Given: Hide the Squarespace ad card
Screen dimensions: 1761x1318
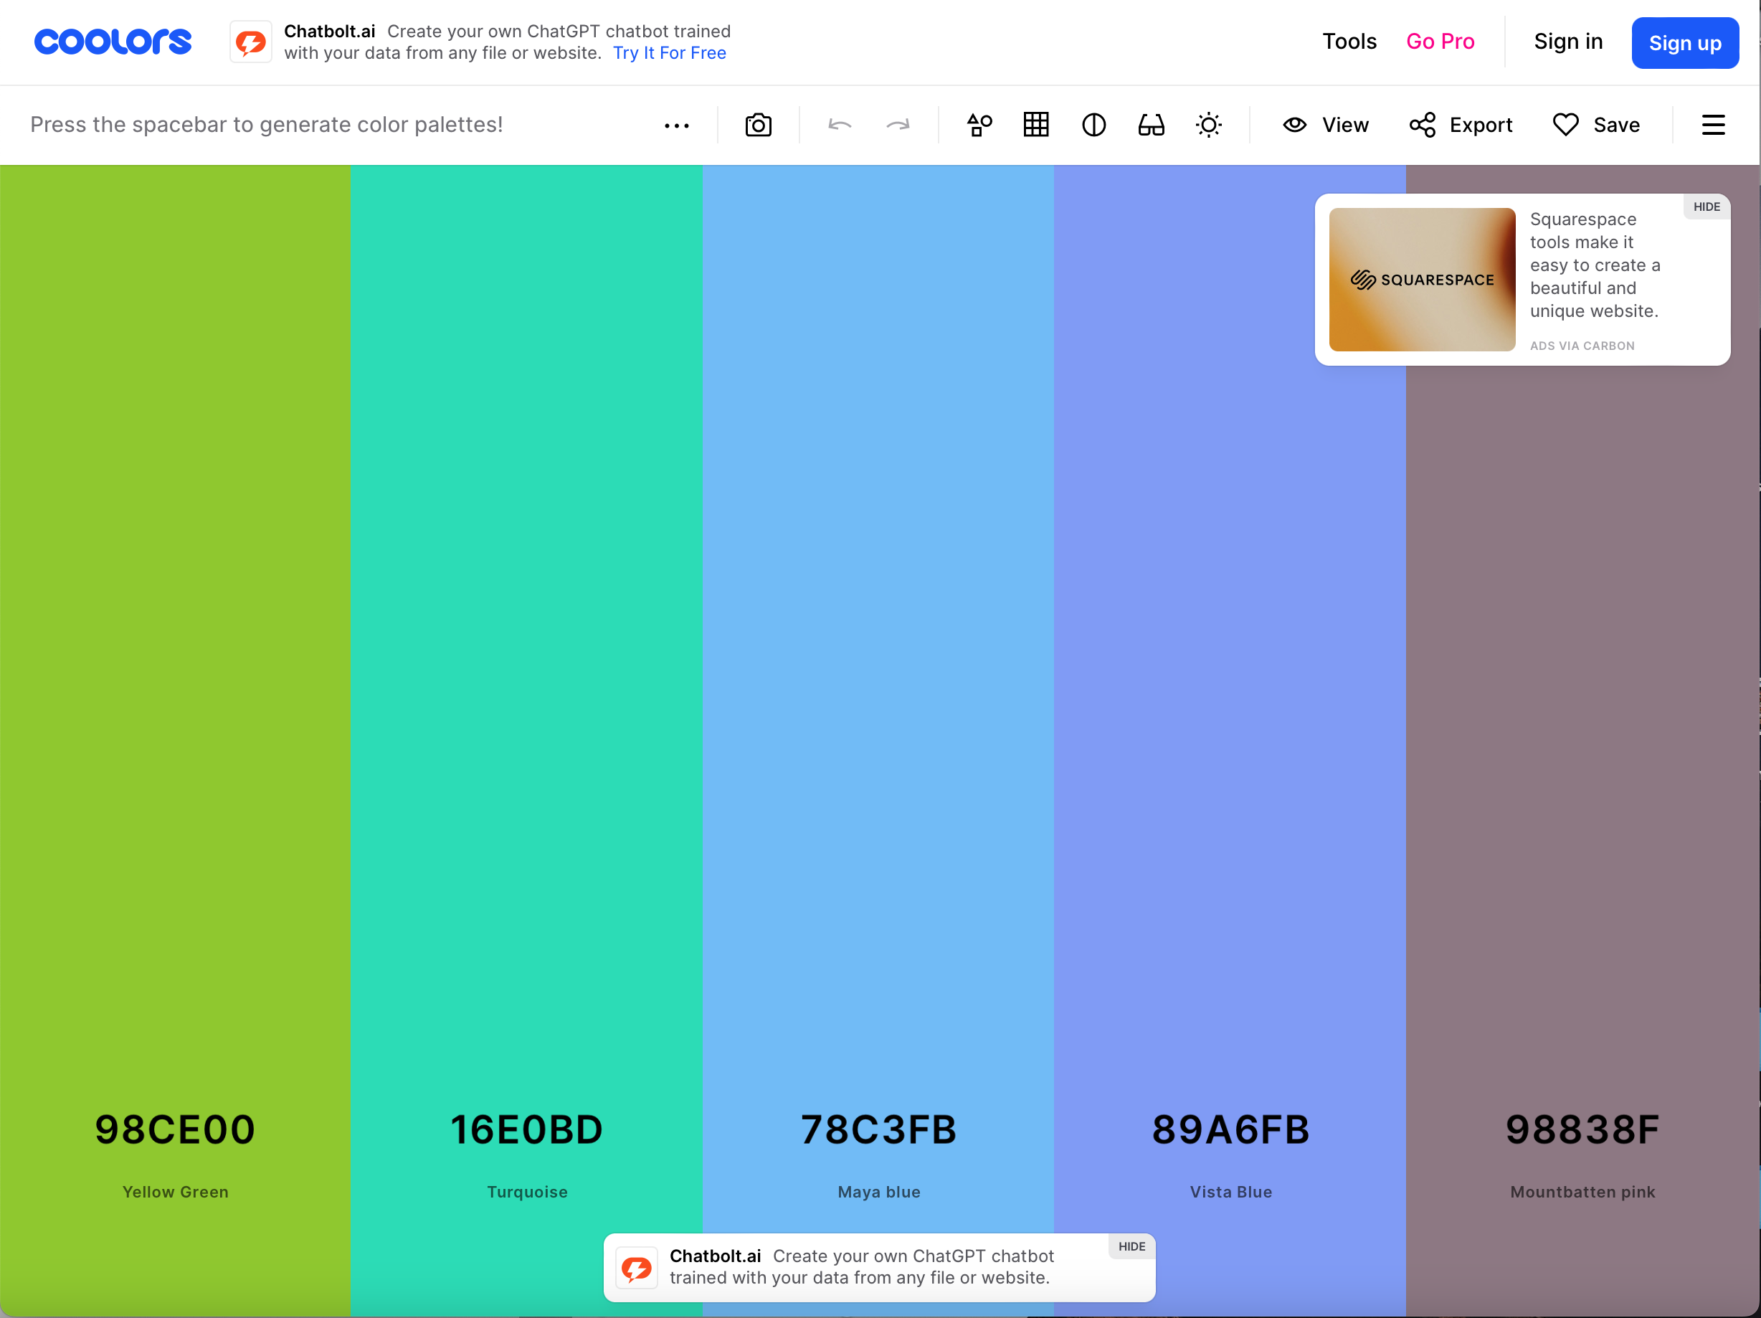Looking at the screenshot, I should [1706, 207].
